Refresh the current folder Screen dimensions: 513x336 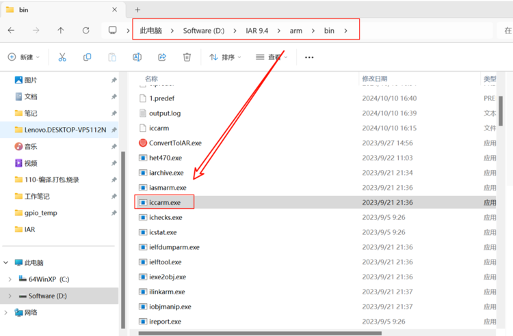click(x=85, y=30)
